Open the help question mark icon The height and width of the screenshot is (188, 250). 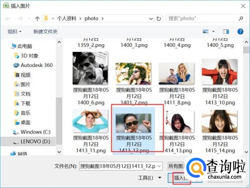240,32
